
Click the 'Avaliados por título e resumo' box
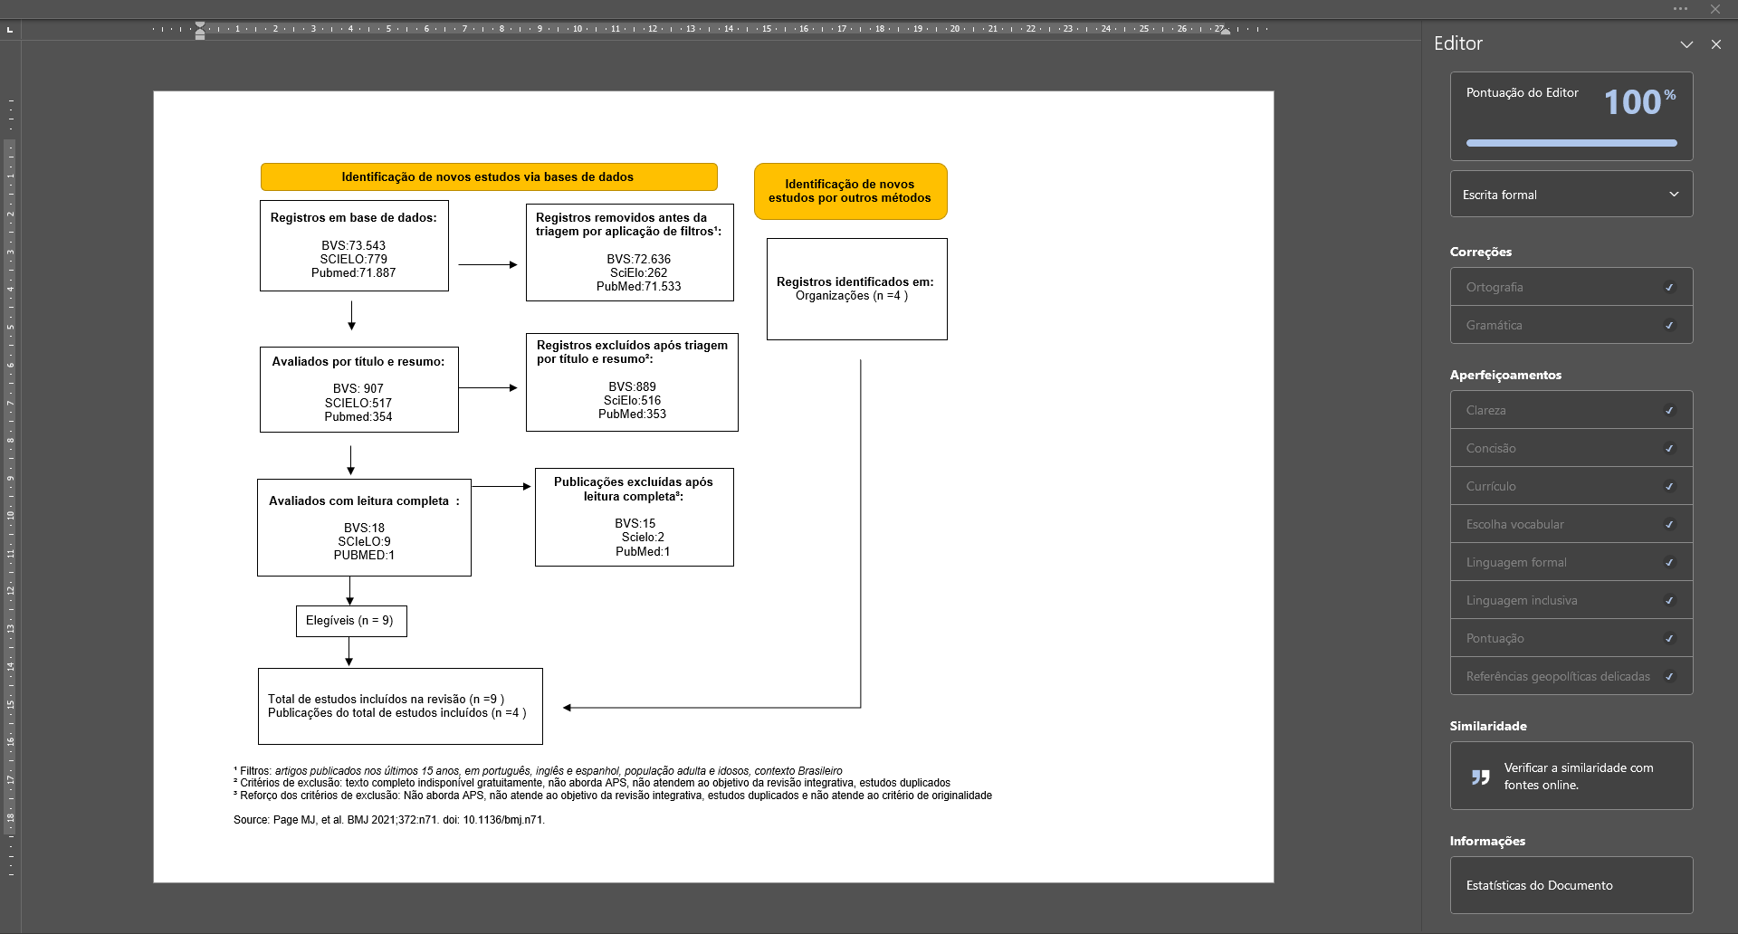click(358, 389)
